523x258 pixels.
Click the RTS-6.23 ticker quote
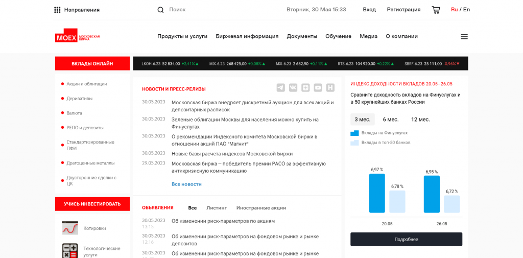tap(366, 63)
